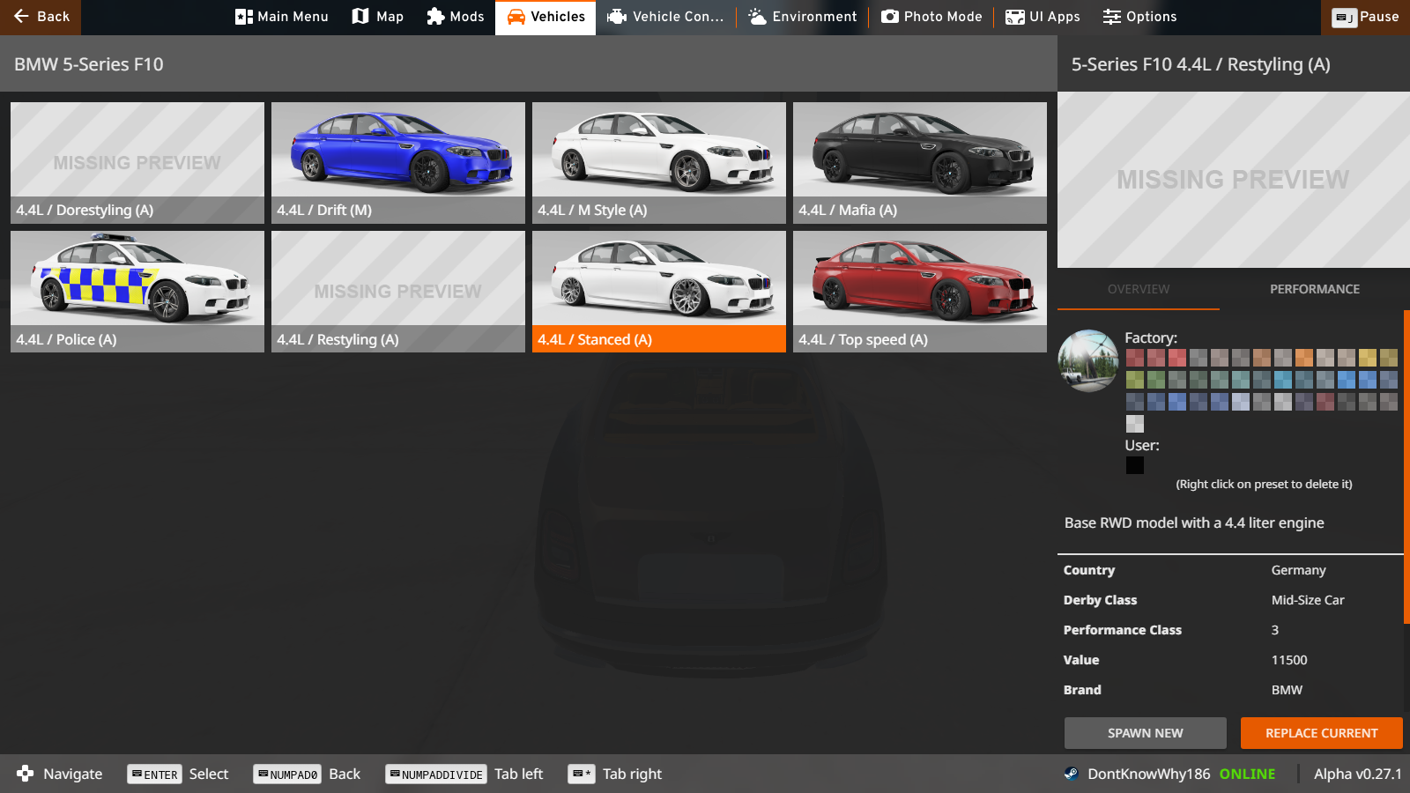Open Photo Mode
The image size is (1410, 793).
tap(931, 17)
